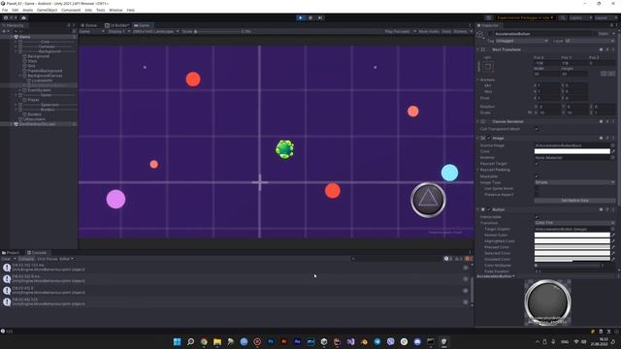Image resolution: width=621 pixels, height=349 pixels.
Task: Toggle Raycast Target checkbox
Action: coord(537,164)
